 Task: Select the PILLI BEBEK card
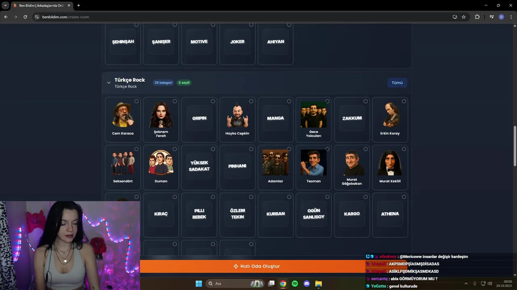pyautogui.click(x=199, y=215)
